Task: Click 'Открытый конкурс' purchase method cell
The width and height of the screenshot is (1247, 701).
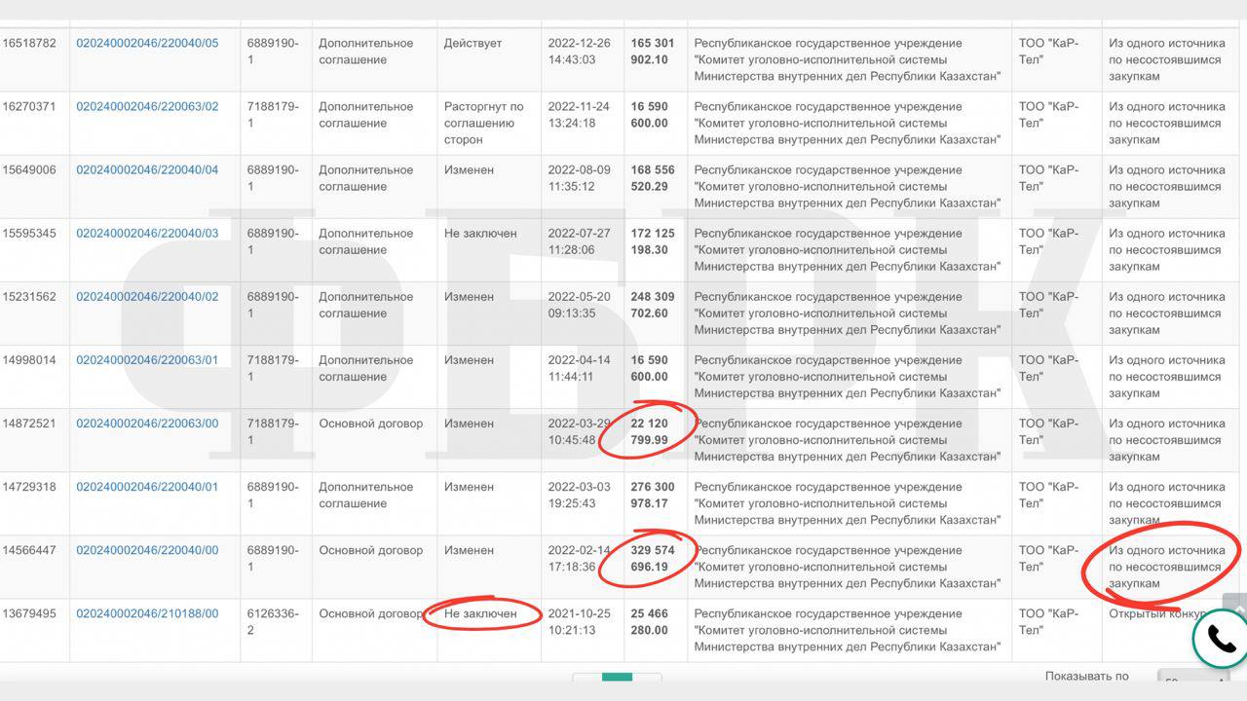Action: click(1158, 613)
